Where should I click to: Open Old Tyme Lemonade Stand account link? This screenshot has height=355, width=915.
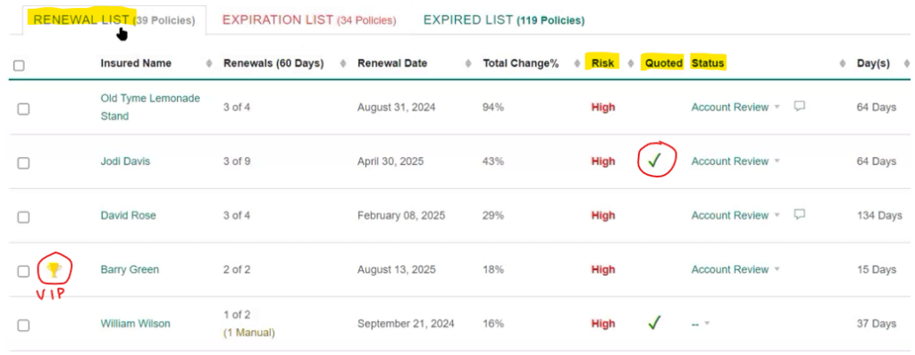(x=150, y=107)
